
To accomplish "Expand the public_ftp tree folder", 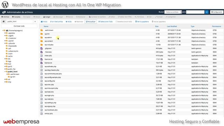I will (x=5, y=69).
